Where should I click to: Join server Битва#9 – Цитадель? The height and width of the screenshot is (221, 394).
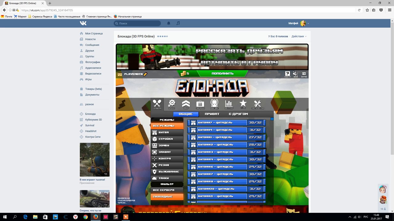226,130
